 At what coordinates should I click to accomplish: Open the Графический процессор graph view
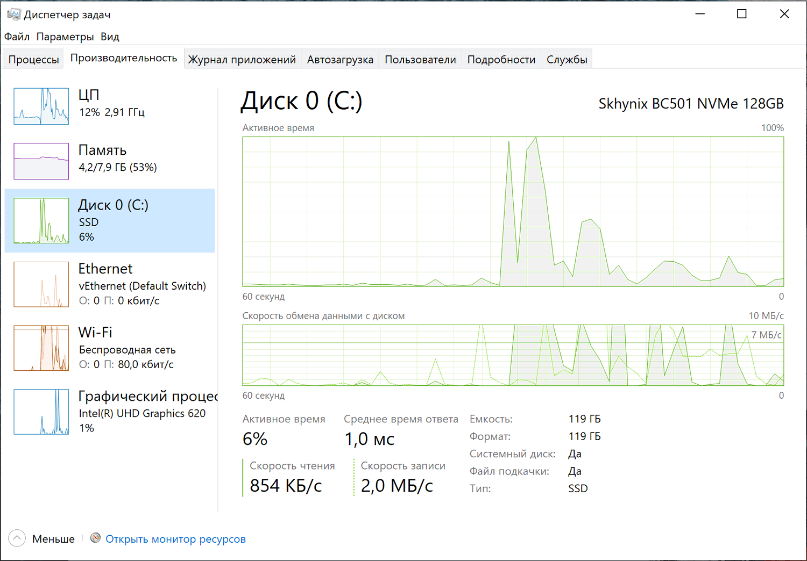(41, 412)
